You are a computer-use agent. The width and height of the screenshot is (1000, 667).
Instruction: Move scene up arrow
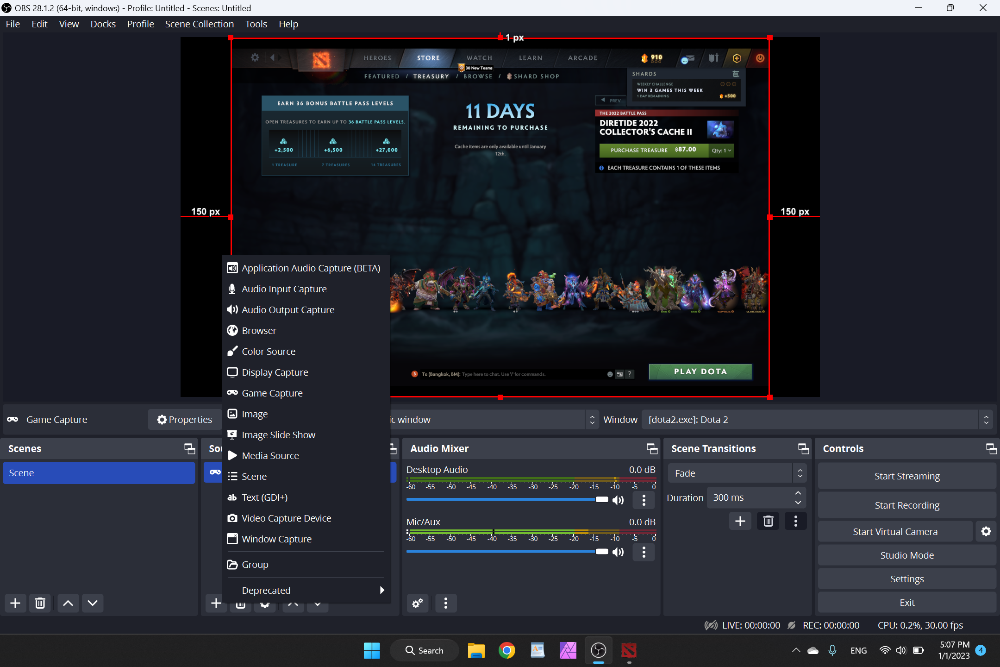[68, 603]
